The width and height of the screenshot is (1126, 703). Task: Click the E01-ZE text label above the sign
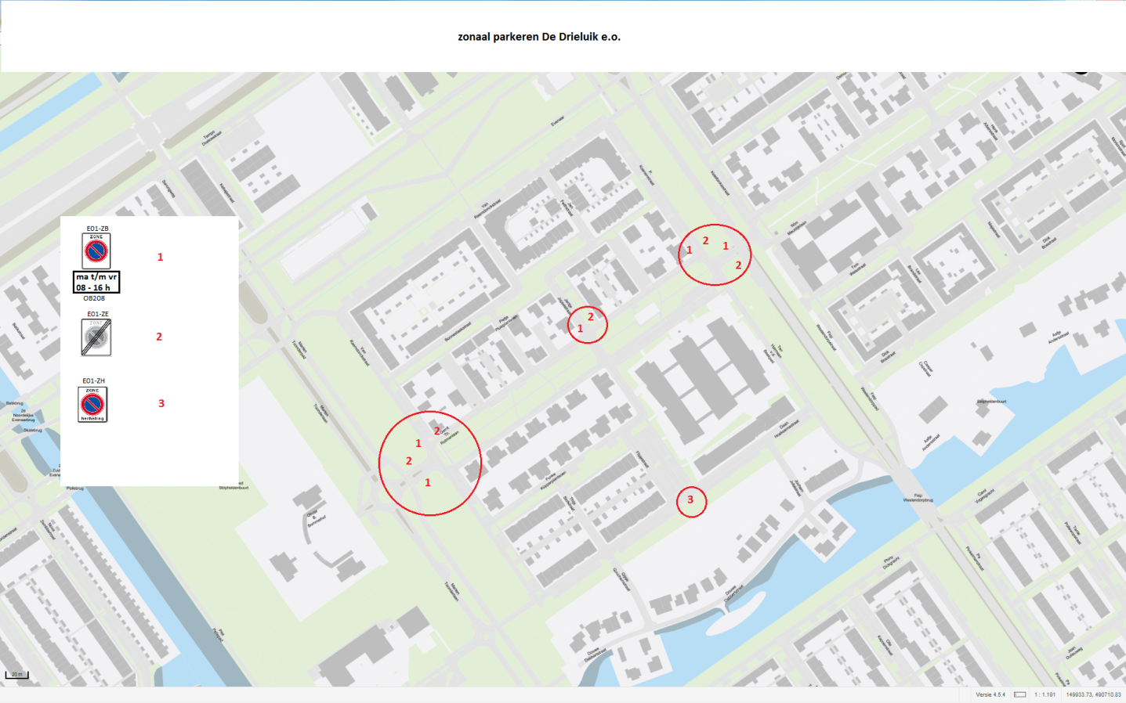click(x=98, y=314)
